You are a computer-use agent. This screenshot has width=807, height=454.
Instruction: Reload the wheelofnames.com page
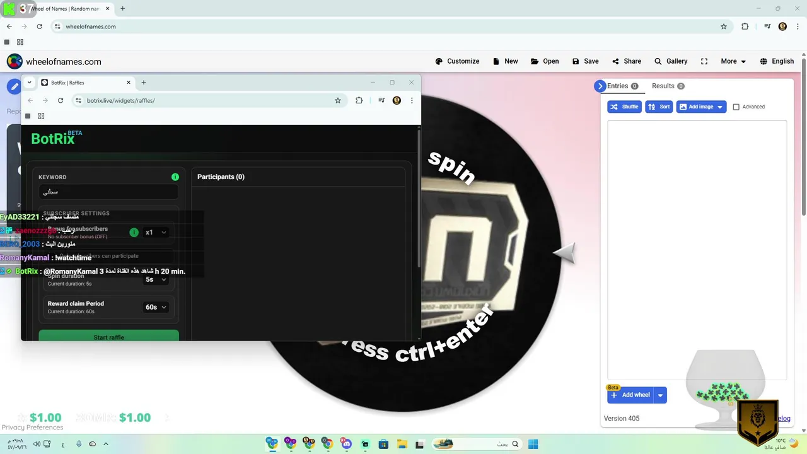click(39, 26)
